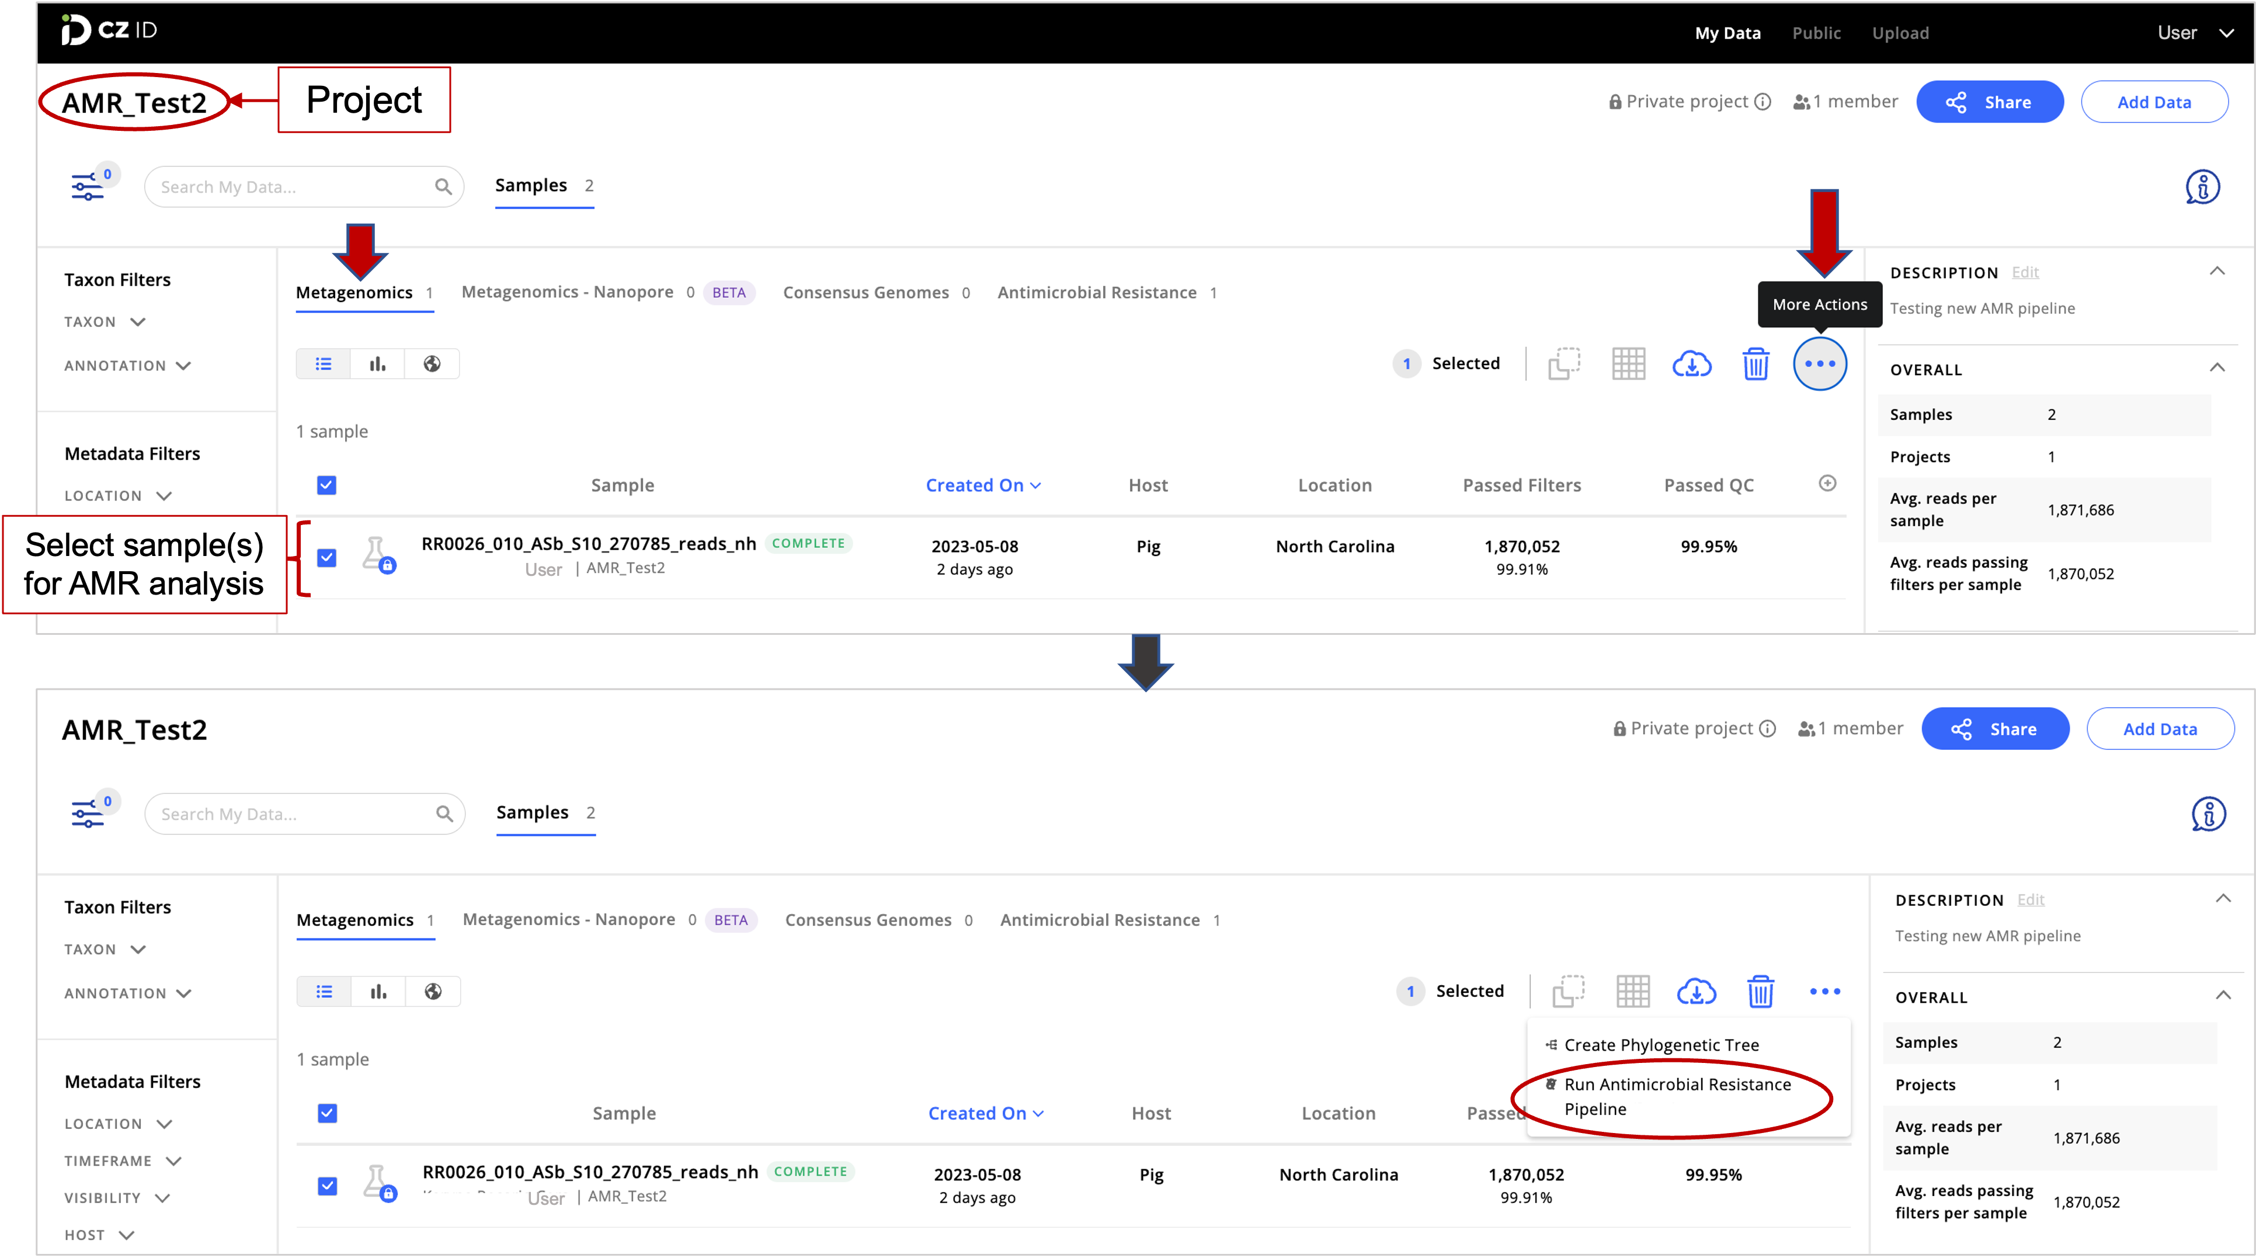Click the More Actions ellipsis button with tooltip

[1819, 363]
